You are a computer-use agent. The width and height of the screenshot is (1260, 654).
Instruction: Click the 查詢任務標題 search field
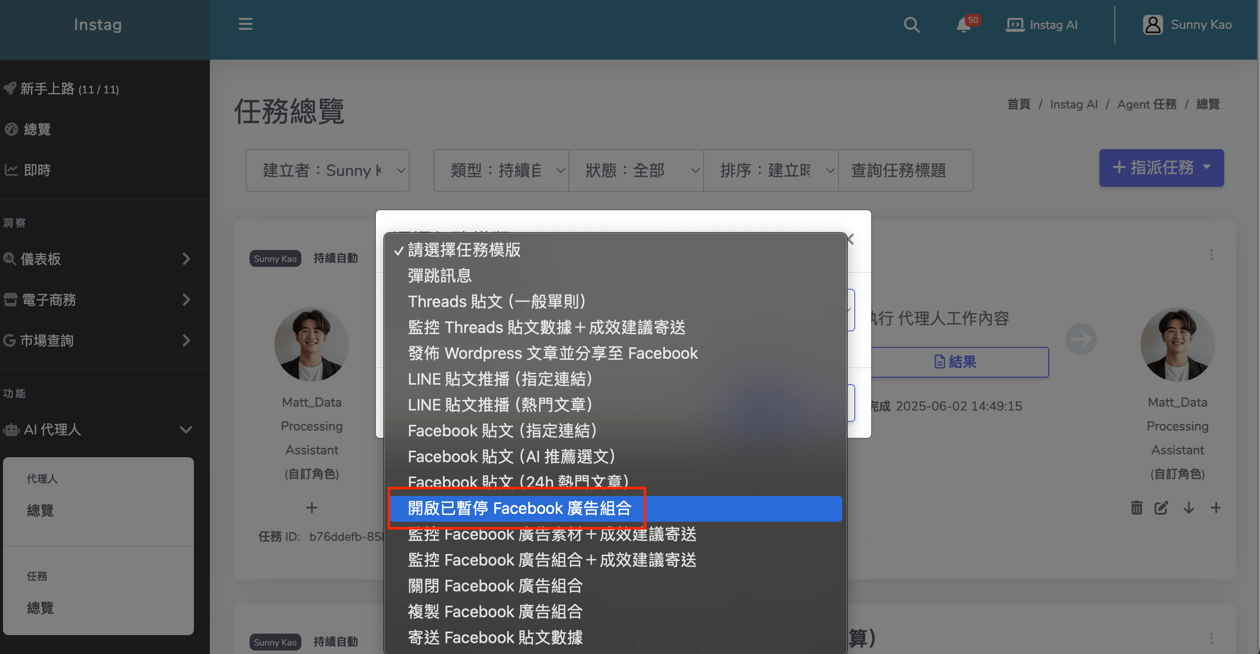click(905, 170)
